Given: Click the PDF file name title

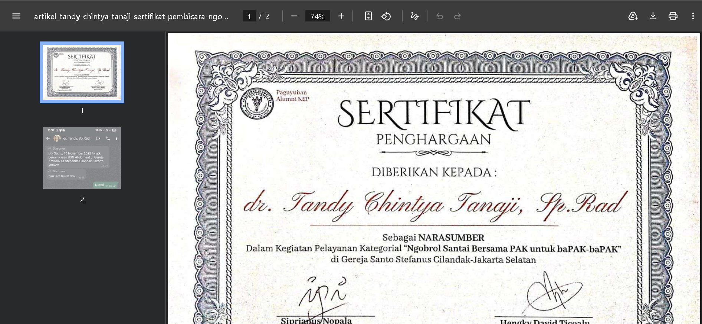Looking at the screenshot, I should 131,16.
